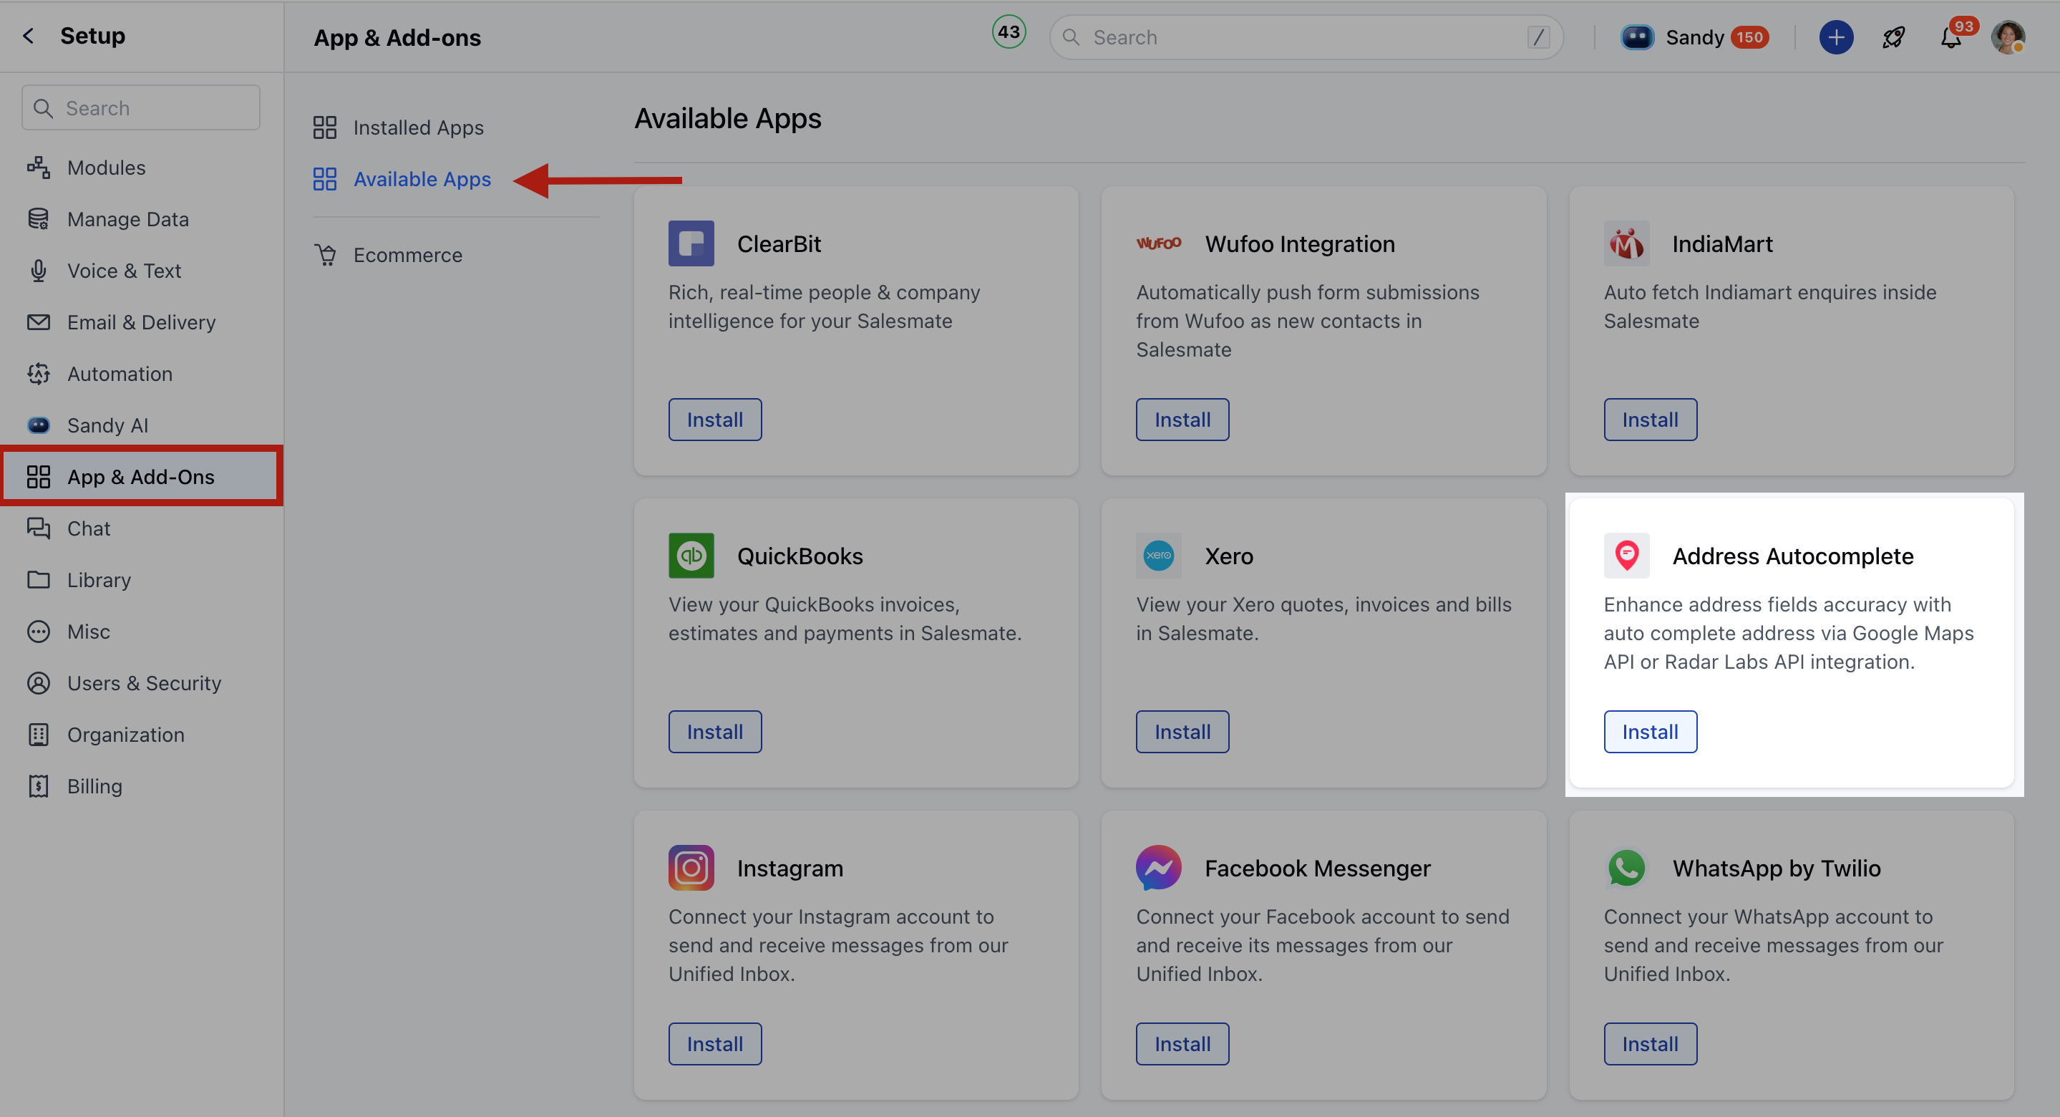Focus the global search bar
This screenshot has width=2060, height=1117.
(x=1306, y=38)
